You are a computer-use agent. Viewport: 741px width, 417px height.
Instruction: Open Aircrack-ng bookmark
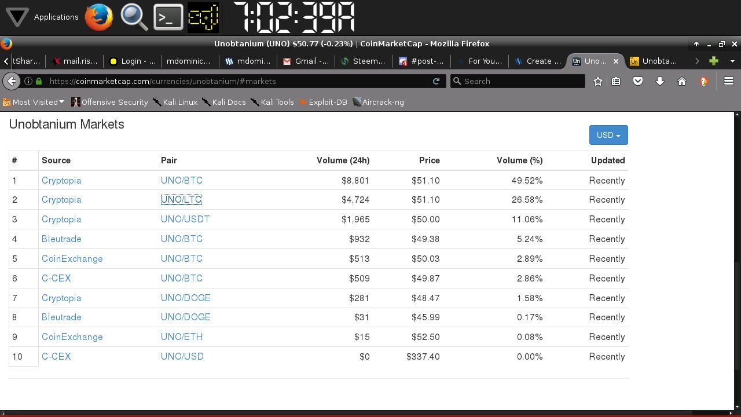tap(378, 102)
